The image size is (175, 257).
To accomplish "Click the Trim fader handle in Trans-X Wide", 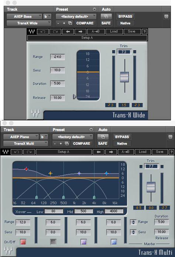I will click(124, 77).
